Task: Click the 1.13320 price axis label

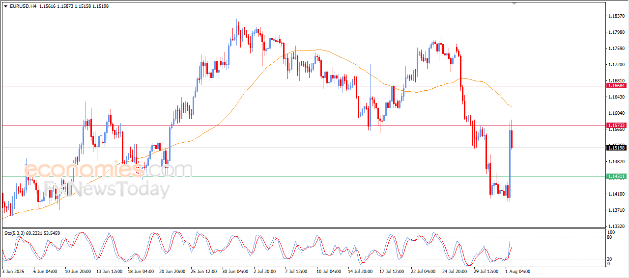Action: tap(616, 227)
